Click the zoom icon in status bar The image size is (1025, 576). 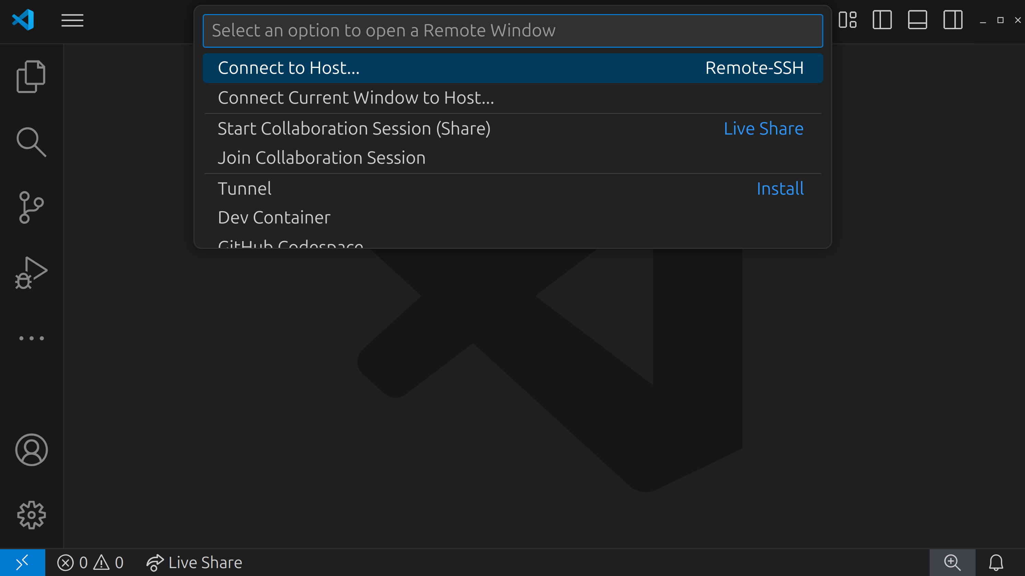pyautogui.click(x=952, y=563)
